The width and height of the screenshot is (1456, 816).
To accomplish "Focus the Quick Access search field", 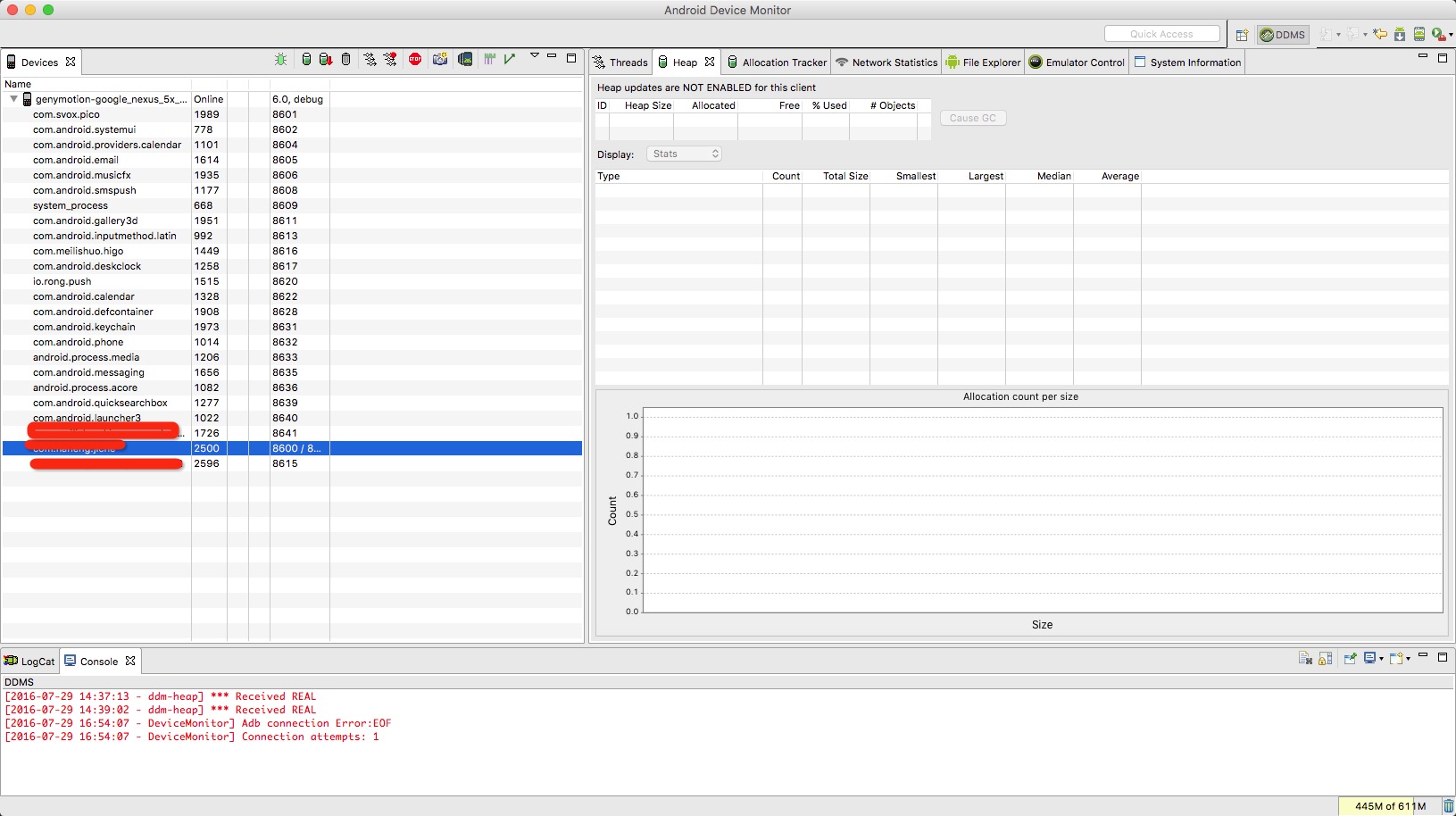I will pos(1161,34).
